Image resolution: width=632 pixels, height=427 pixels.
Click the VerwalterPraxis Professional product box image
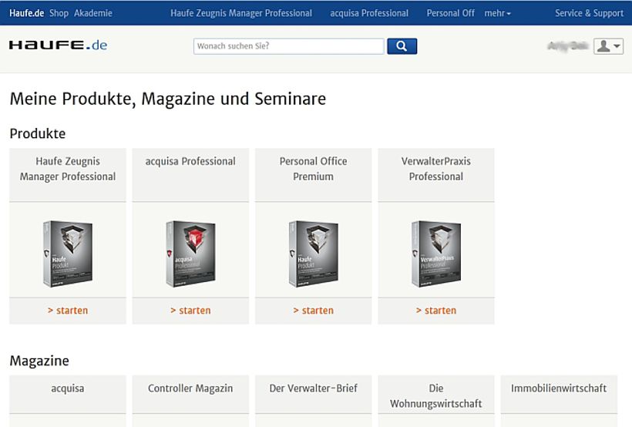(436, 254)
